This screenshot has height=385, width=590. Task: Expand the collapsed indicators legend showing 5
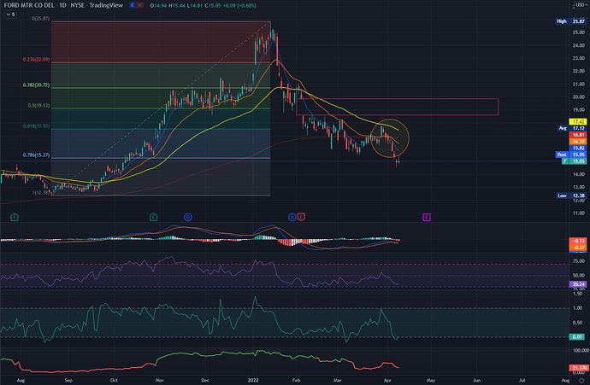10,15
